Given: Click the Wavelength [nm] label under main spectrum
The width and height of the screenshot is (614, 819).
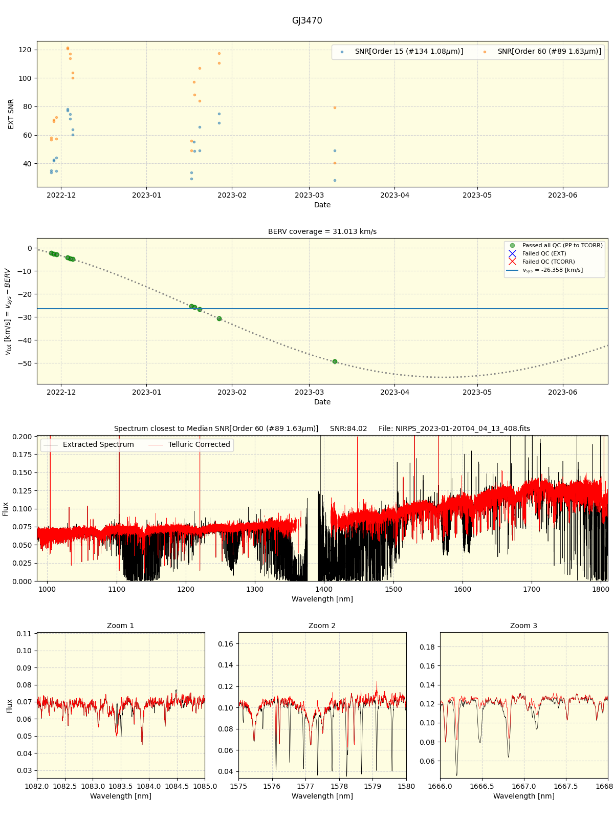Looking at the screenshot, I should 322,599.
